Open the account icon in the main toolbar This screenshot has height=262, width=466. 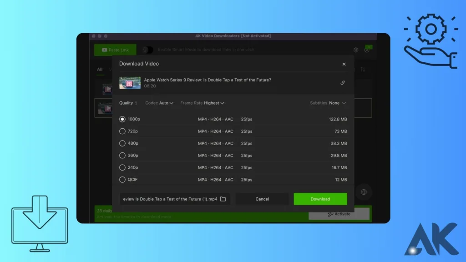(367, 50)
